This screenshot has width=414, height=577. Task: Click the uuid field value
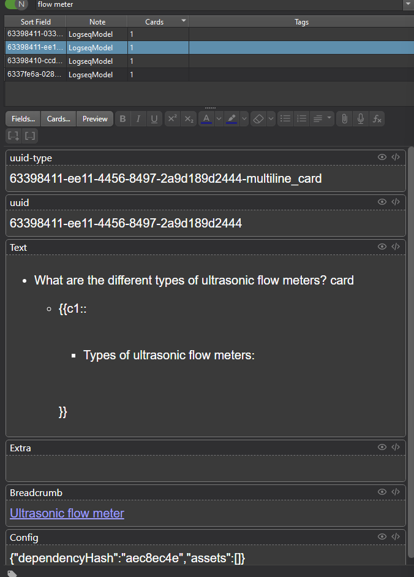pos(126,223)
